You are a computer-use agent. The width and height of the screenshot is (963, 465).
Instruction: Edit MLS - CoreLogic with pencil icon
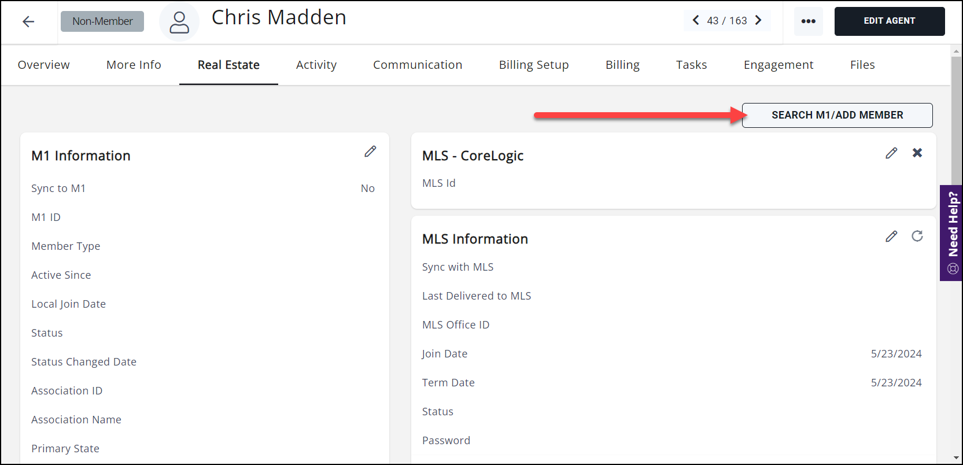coord(891,153)
